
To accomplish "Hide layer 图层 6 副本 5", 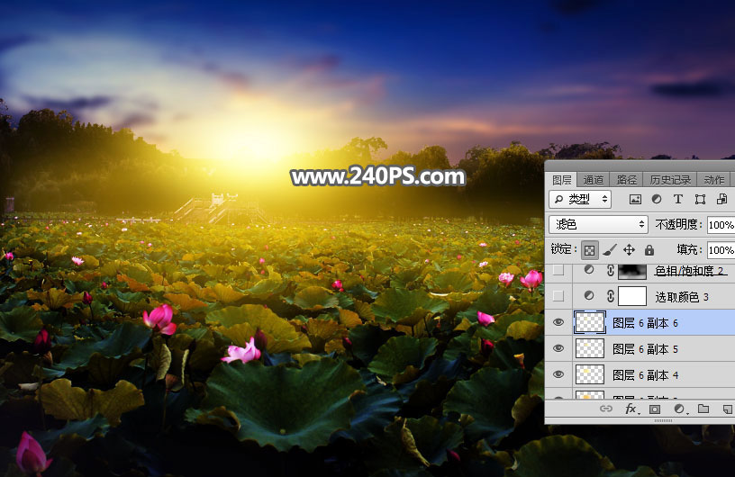I will [x=558, y=348].
